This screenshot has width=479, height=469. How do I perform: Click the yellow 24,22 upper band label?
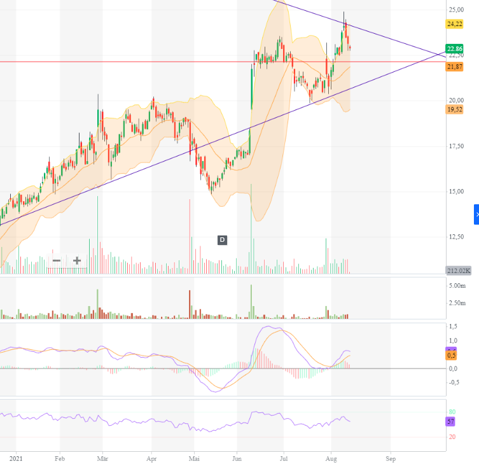click(x=455, y=24)
